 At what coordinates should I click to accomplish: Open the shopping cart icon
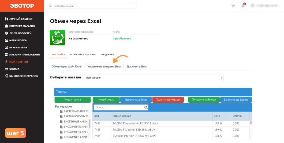coord(233,6)
